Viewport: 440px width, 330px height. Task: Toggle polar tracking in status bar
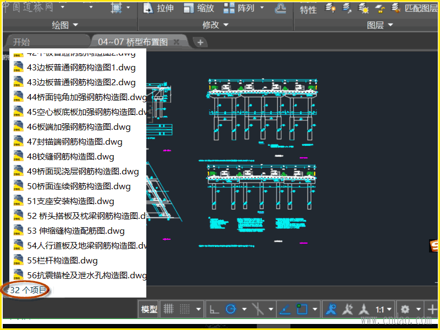[231, 309]
